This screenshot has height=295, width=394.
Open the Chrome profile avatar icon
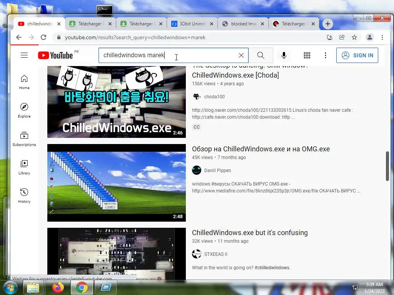click(x=370, y=37)
